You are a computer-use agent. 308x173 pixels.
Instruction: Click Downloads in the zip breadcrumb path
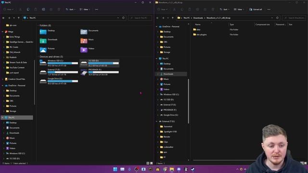(198, 18)
